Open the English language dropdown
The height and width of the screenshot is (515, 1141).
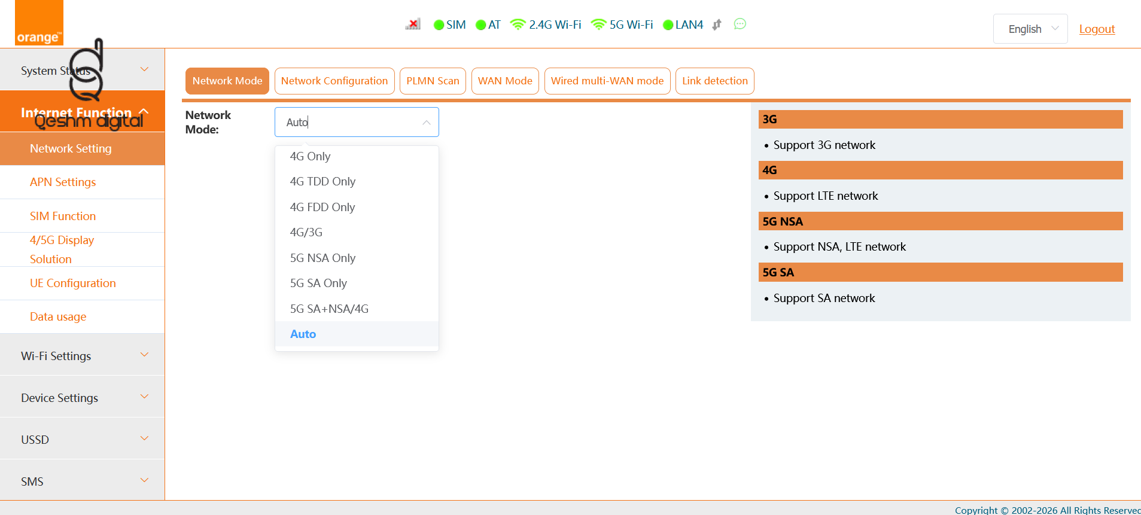point(1030,29)
